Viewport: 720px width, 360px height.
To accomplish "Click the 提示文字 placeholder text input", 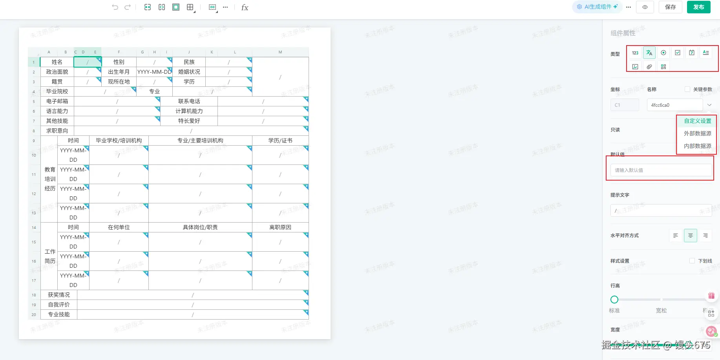I will [x=661, y=210].
